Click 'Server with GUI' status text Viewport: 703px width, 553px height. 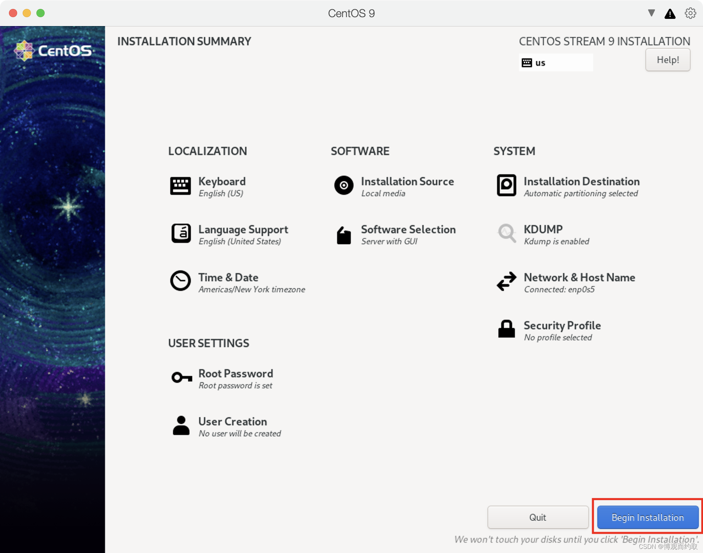tap(389, 242)
